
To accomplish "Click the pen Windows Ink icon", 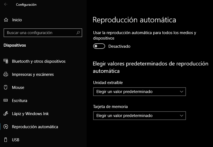I will [x=6, y=114].
